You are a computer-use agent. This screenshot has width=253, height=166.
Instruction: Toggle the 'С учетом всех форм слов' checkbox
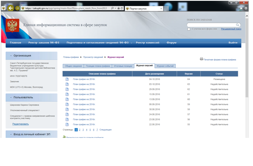(189, 29)
